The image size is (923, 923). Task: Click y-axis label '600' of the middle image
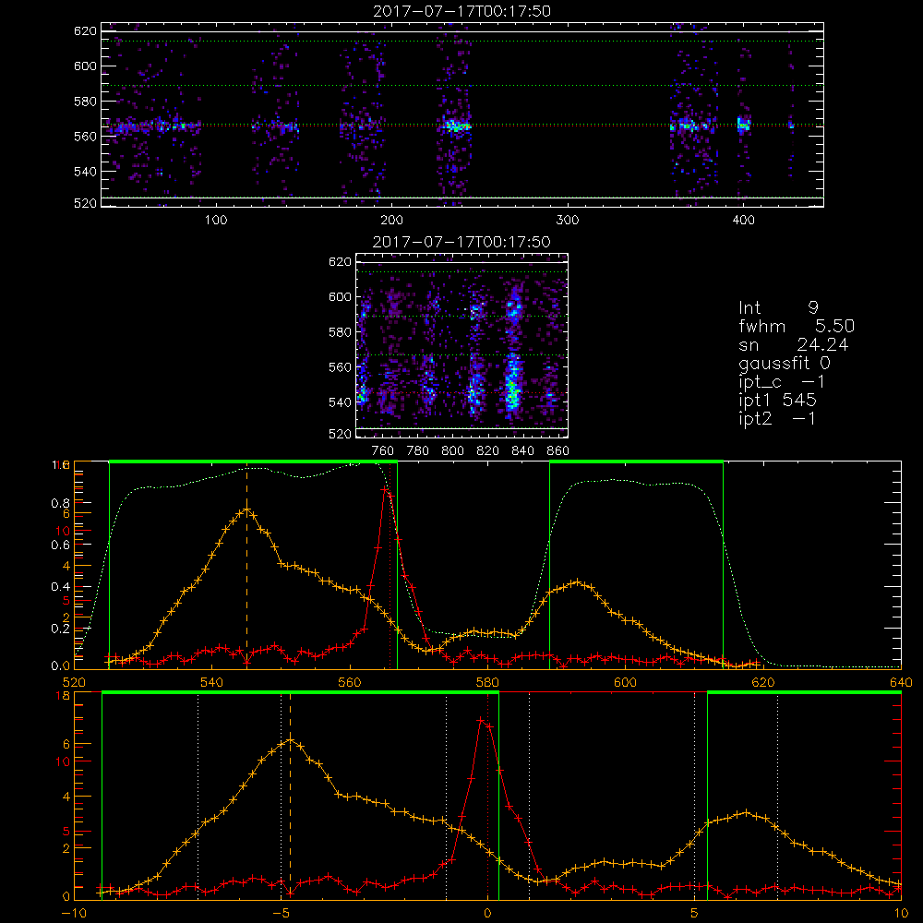click(341, 296)
